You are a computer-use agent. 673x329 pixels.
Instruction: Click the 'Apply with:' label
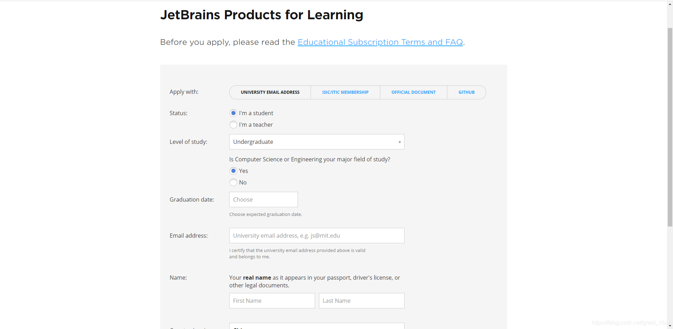pyautogui.click(x=184, y=92)
